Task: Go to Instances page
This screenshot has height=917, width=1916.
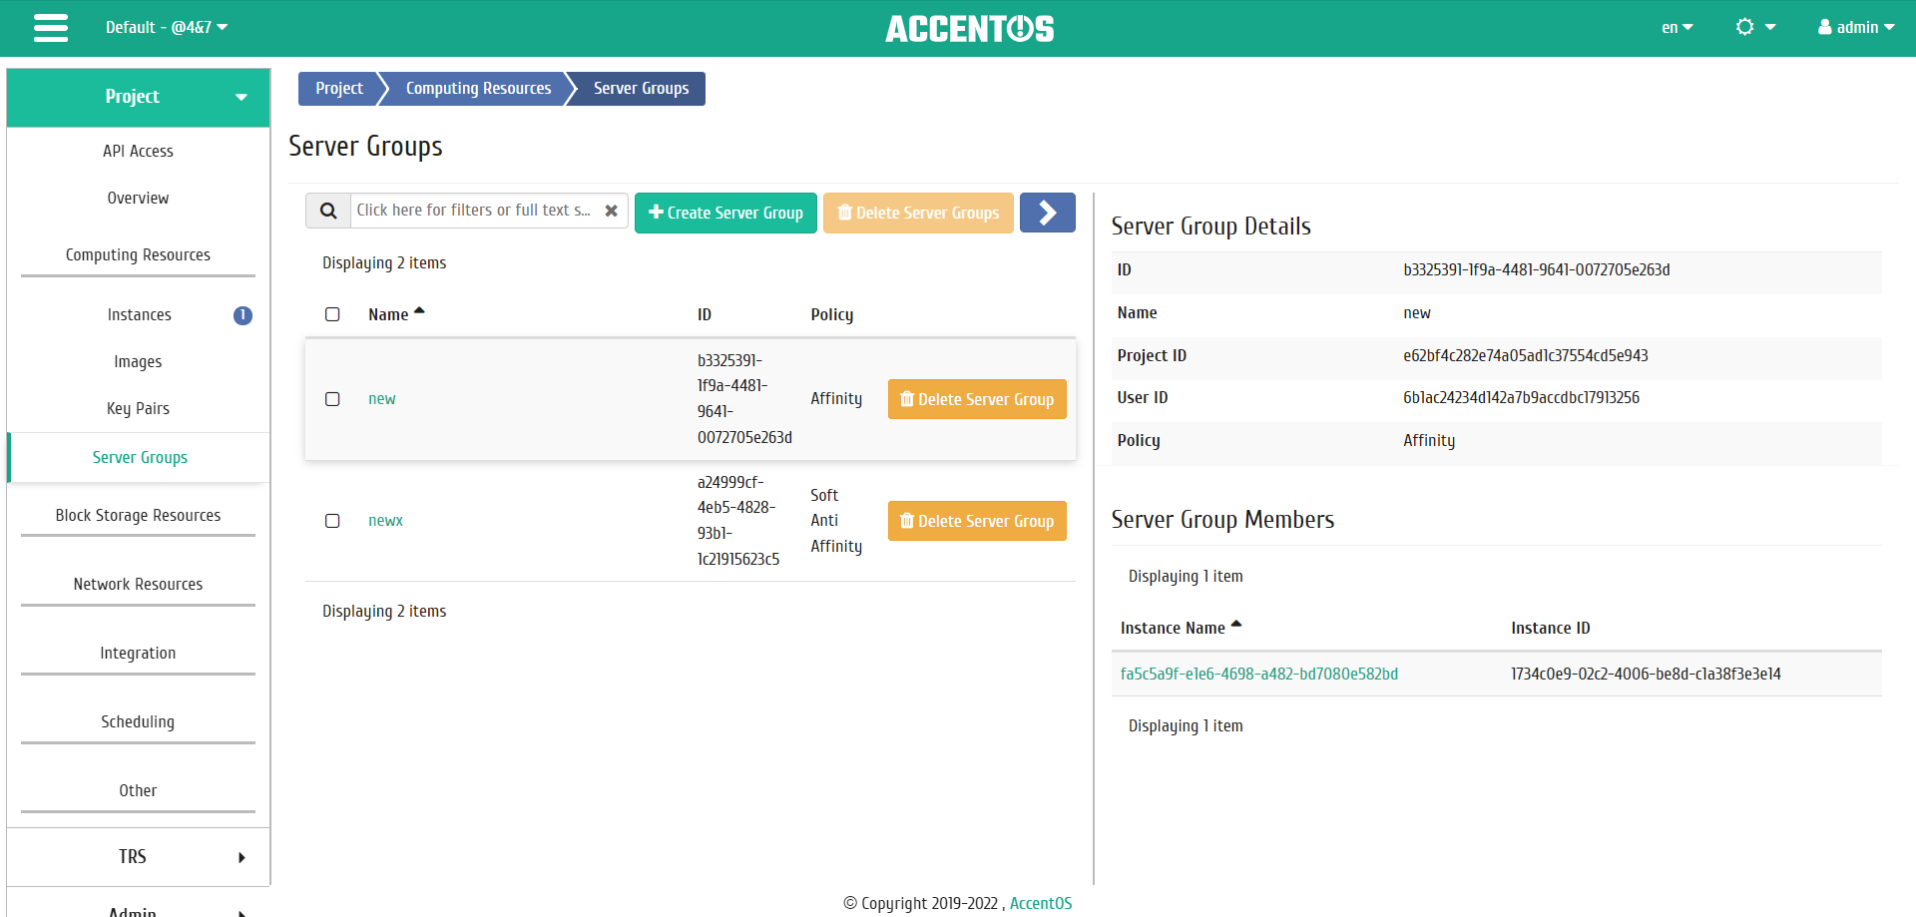Action: pos(139,314)
